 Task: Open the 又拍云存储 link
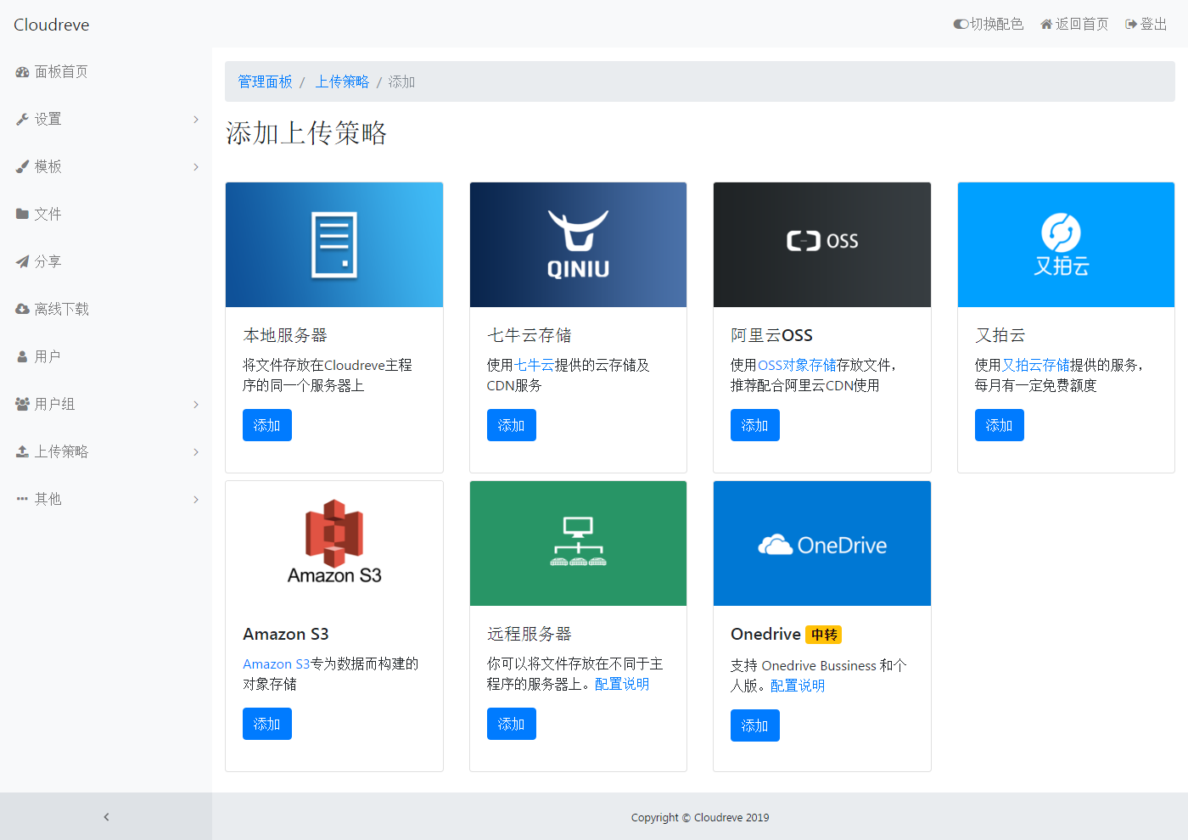[x=1036, y=365]
